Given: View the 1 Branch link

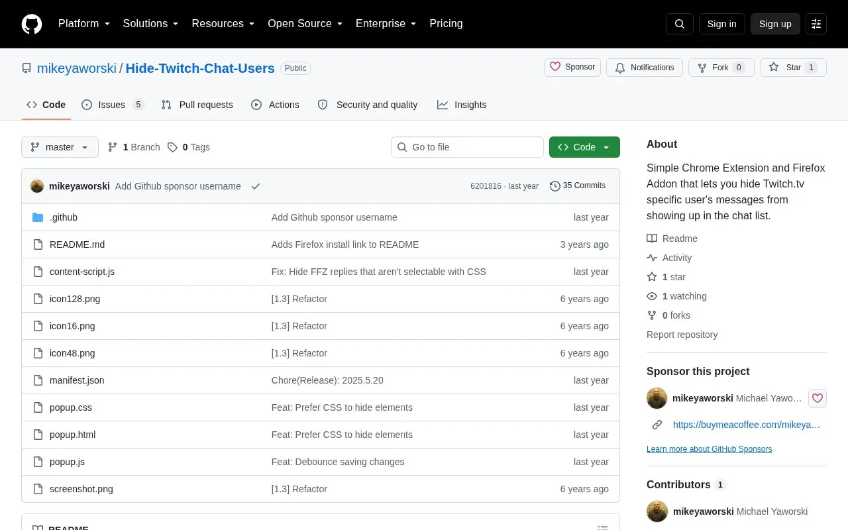Looking at the screenshot, I should pos(134,147).
